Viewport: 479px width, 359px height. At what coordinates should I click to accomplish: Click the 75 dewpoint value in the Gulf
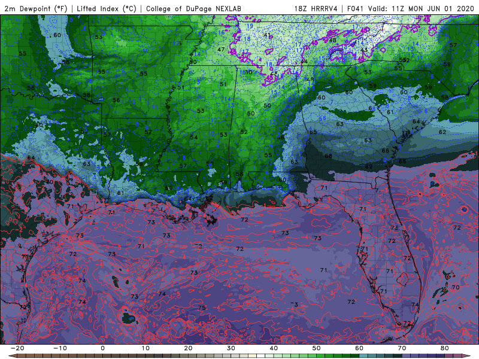(202, 308)
